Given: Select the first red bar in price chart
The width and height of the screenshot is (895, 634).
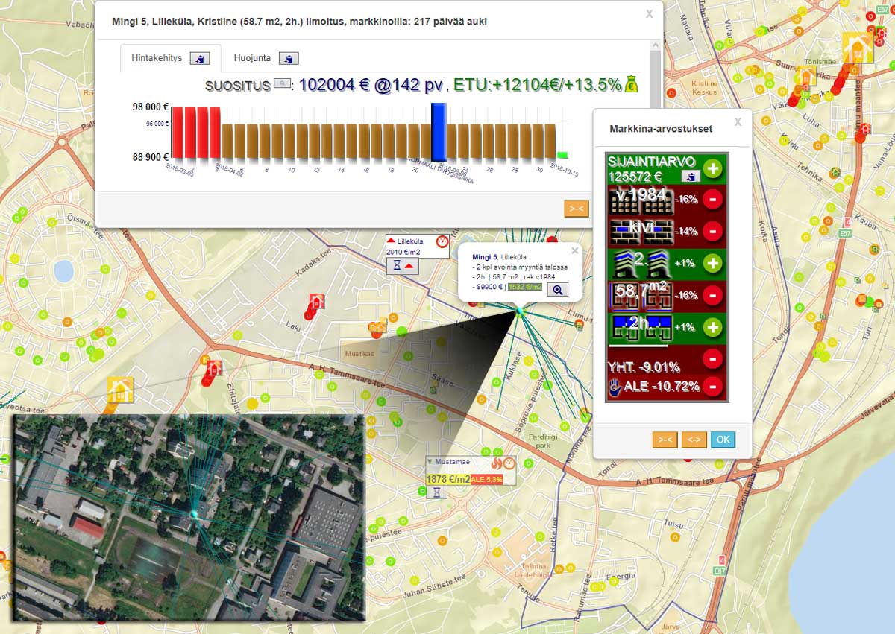Looking at the screenshot, I should pos(178,132).
